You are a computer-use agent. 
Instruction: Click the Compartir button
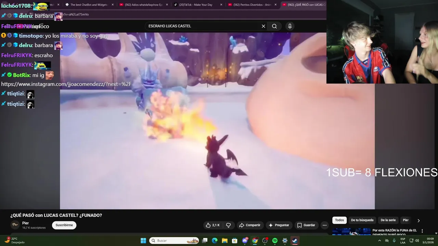pyautogui.click(x=250, y=225)
